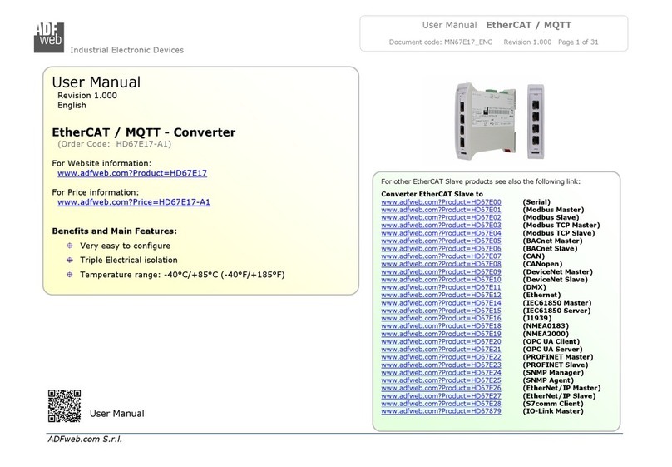
Task: Click the 'Industrial Electronic Devices' tagline
Action: 127,50
